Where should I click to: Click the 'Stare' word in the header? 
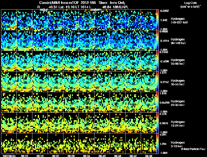coord(103,3)
